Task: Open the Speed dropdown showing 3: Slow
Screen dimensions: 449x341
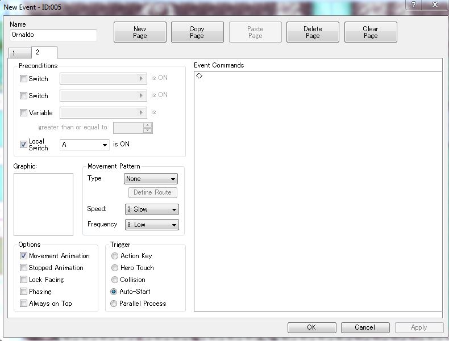Action: pos(151,209)
